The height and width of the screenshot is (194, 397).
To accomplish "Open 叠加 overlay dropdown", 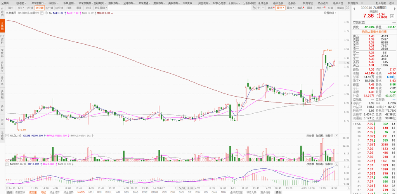I will [290, 8].
